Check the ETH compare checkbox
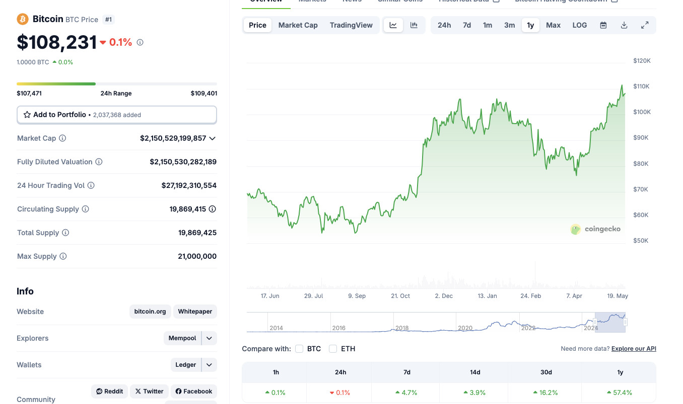The image size is (683, 404). pyautogui.click(x=333, y=349)
